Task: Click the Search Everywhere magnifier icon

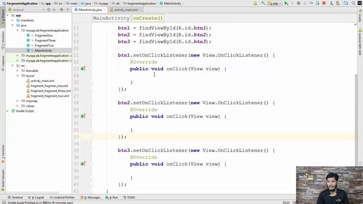Action: 353,3
